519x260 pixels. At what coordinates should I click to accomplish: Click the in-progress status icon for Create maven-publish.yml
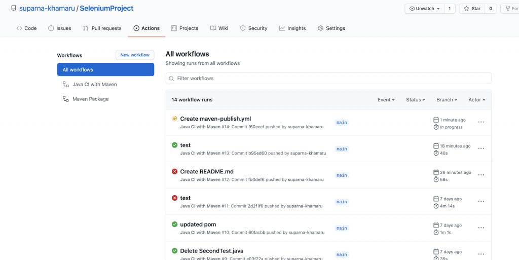pos(174,119)
